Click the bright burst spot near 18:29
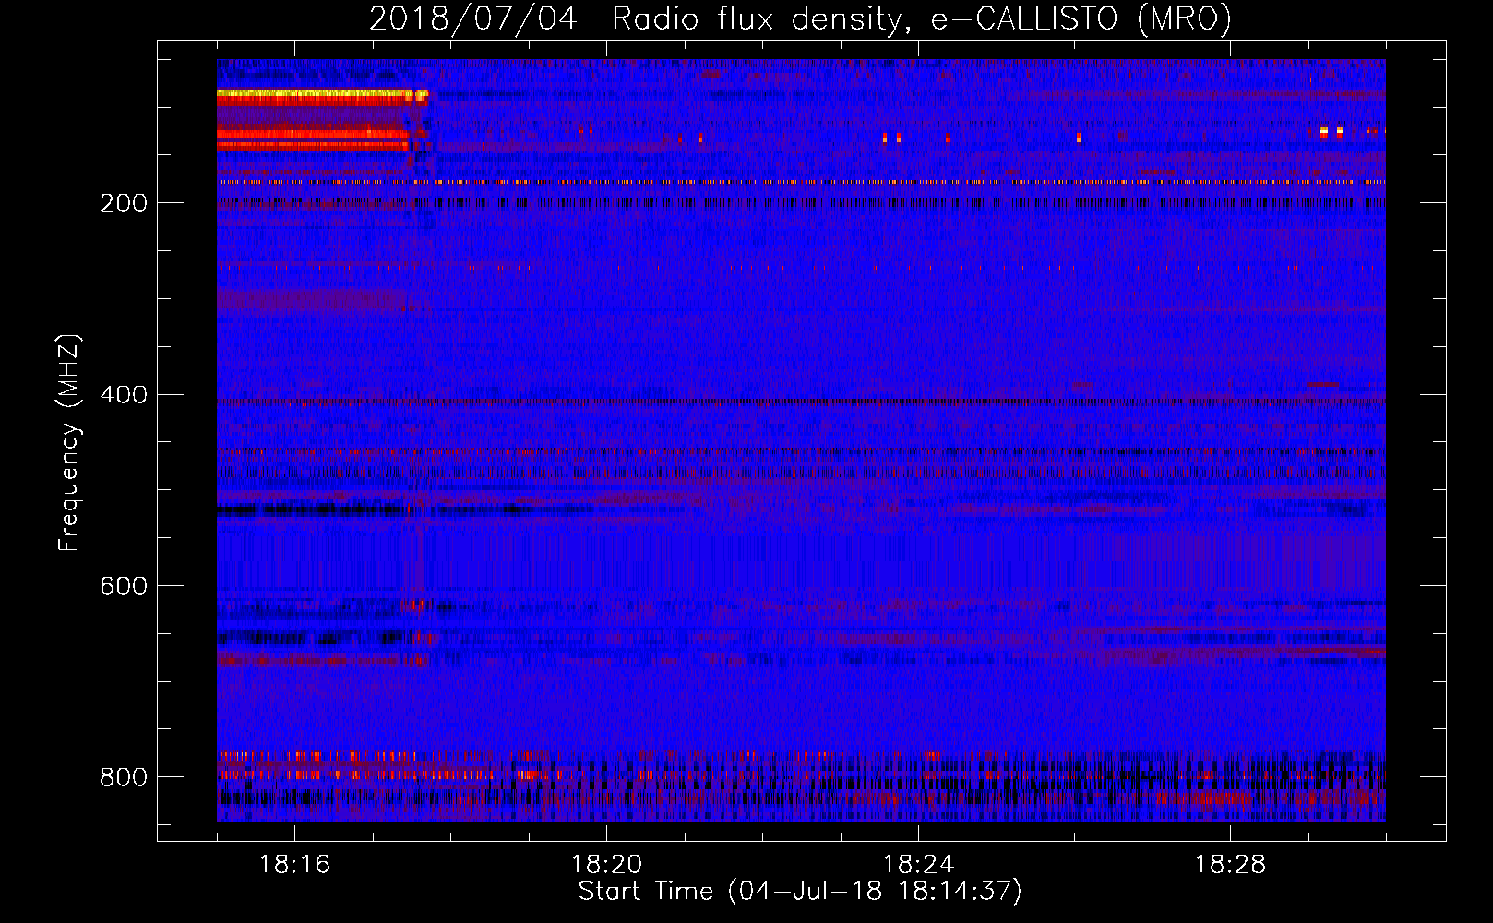 tap(1323, 133)
